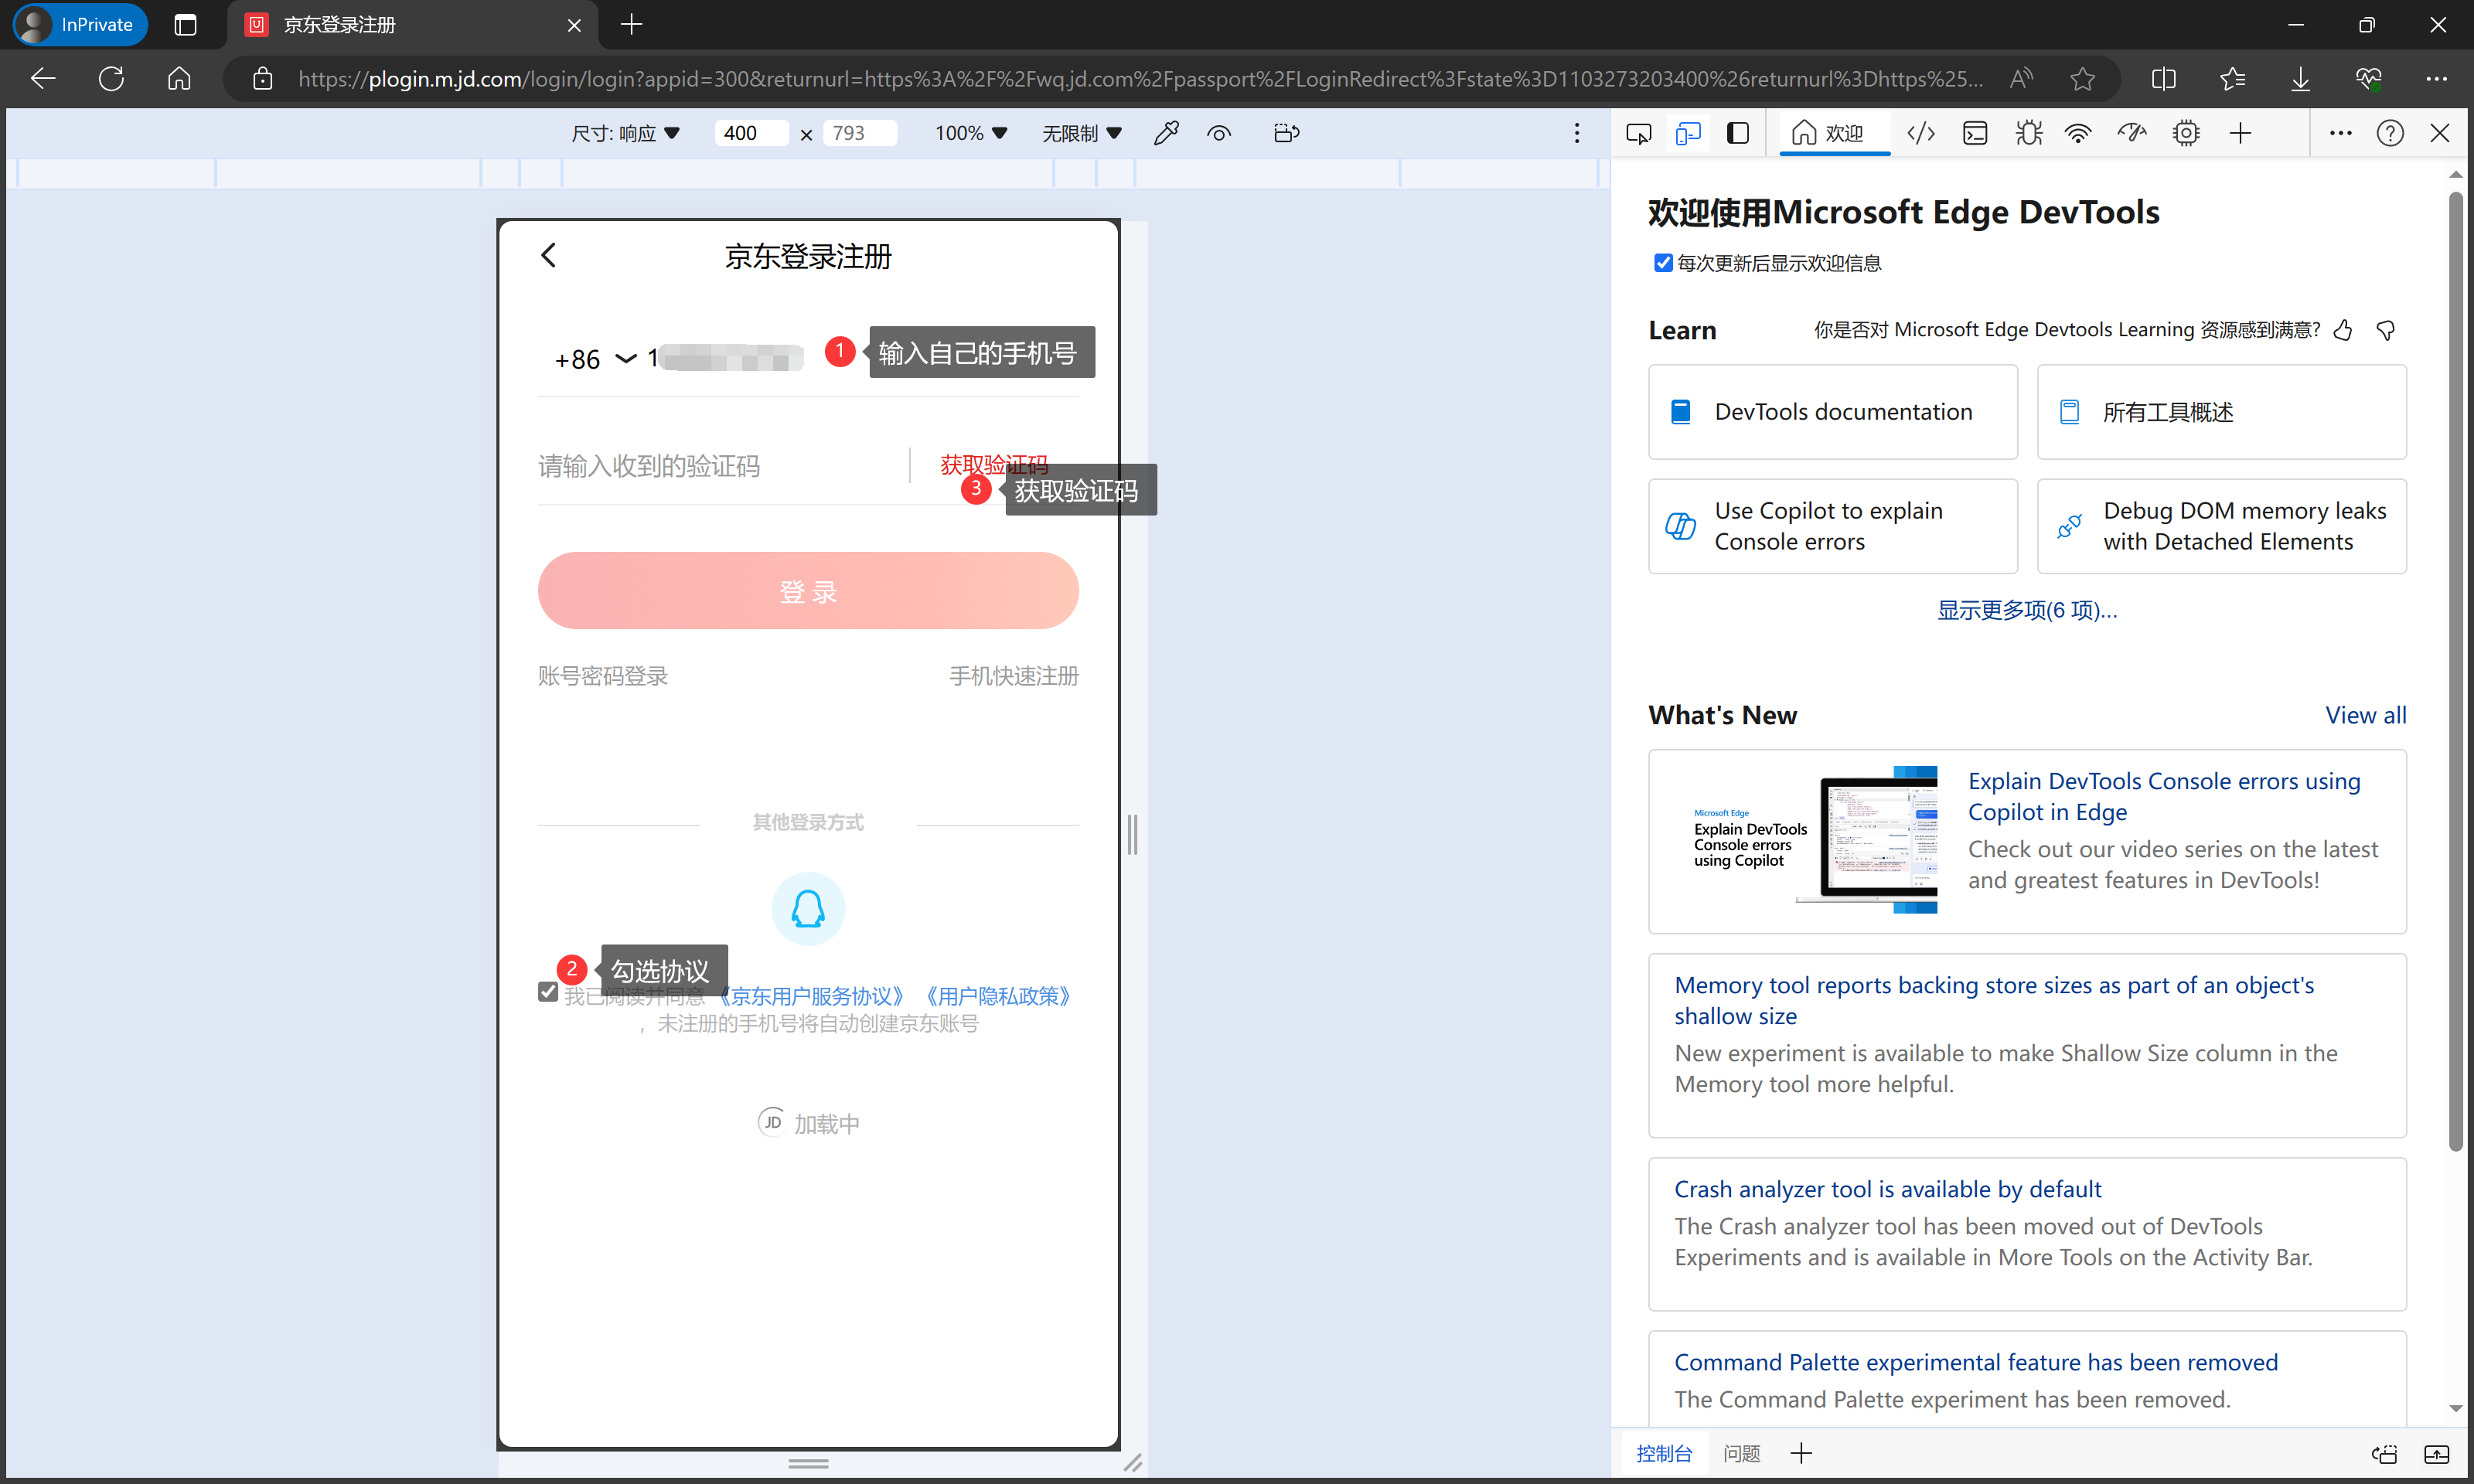Image resolution: width=2474 pixels, height=1484 pixels.
Task: Uncheck the JD user agreement checkbox
Action: click(548, 992)
